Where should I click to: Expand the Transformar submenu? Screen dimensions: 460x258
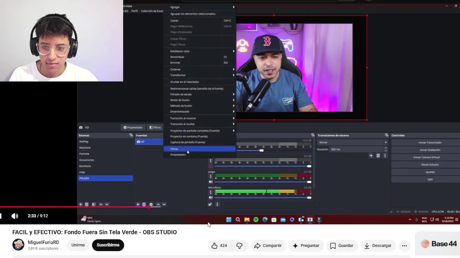(x=199, y=75)
